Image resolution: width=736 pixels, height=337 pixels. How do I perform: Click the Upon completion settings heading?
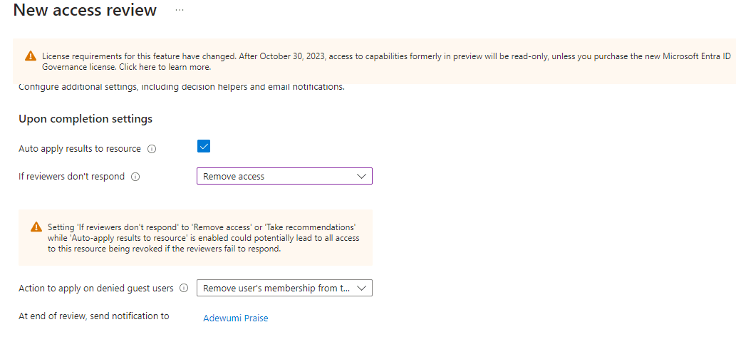[85, 118]
